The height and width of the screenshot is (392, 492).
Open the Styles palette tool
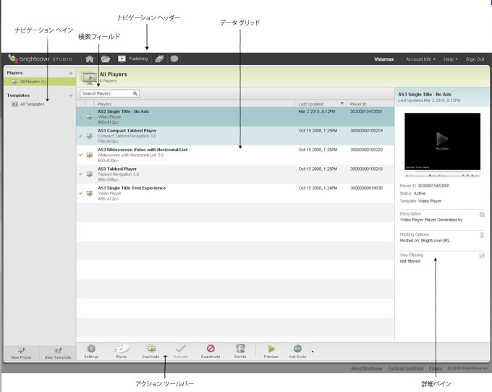pos(121,351)
